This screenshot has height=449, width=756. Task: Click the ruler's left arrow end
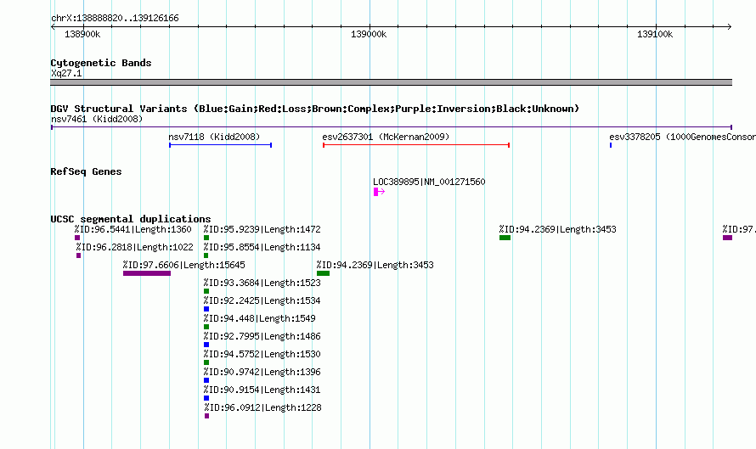click(53, 26)
